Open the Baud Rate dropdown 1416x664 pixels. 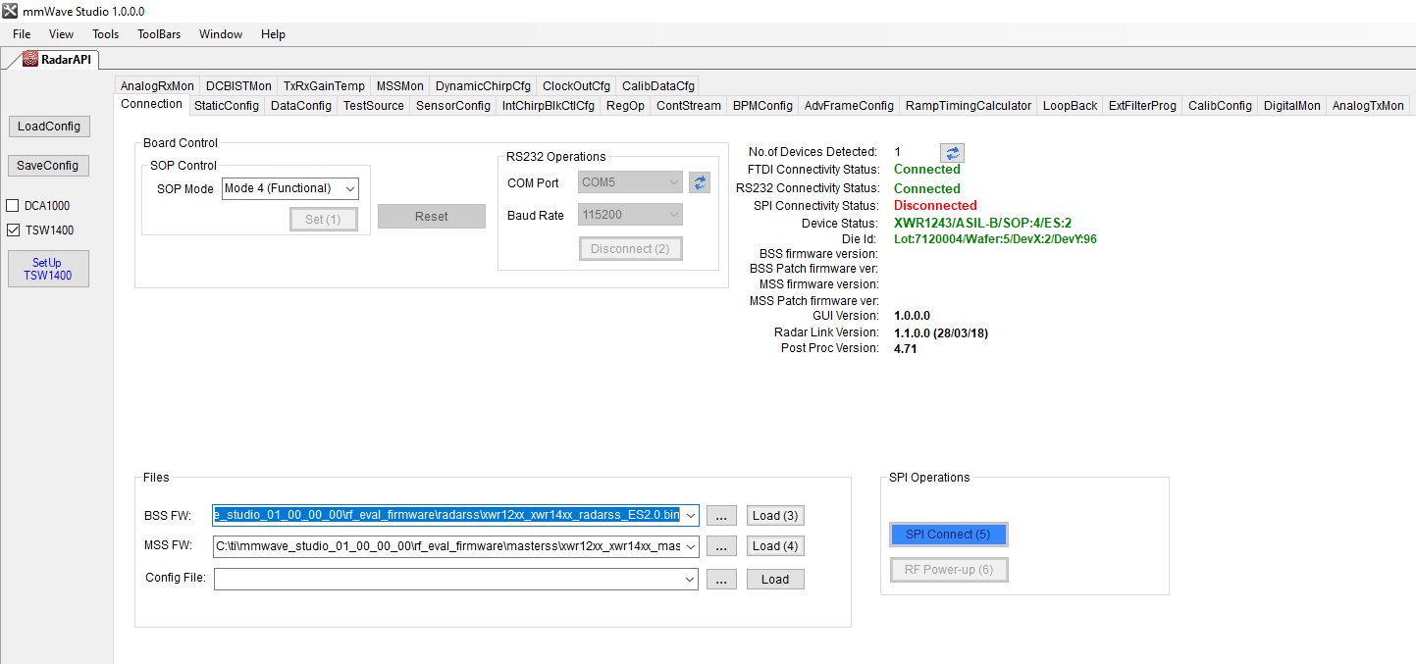point(673,215)
